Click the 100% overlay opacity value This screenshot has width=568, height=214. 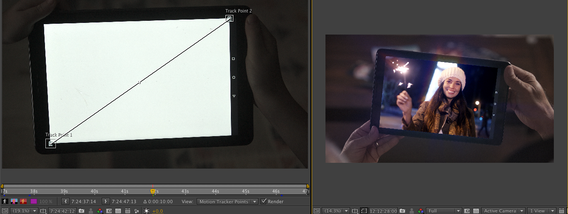pyautogui.click(x=46, y=202)
